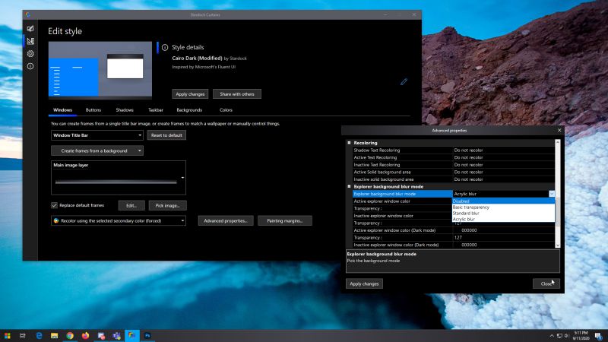Image resolution: width=608 pixels, height=342 pixels.
Task: Click the Style details info icon
Action: (165, 47)
